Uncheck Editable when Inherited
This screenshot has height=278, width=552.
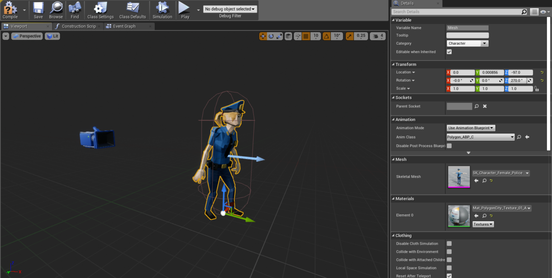449,51
